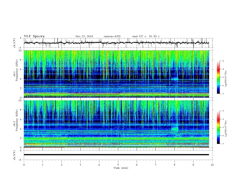Screen dimensions: 239x185
Task: Click the ch.1 colorbar scale
Action: (x=218, y=77)
